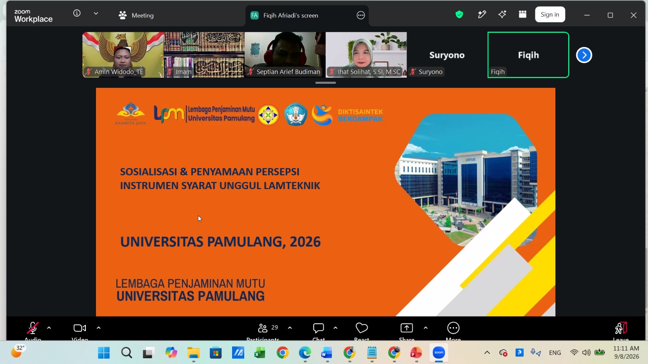
Task: Open Wi-Fi network settings in tray
Action: [574, 353]
